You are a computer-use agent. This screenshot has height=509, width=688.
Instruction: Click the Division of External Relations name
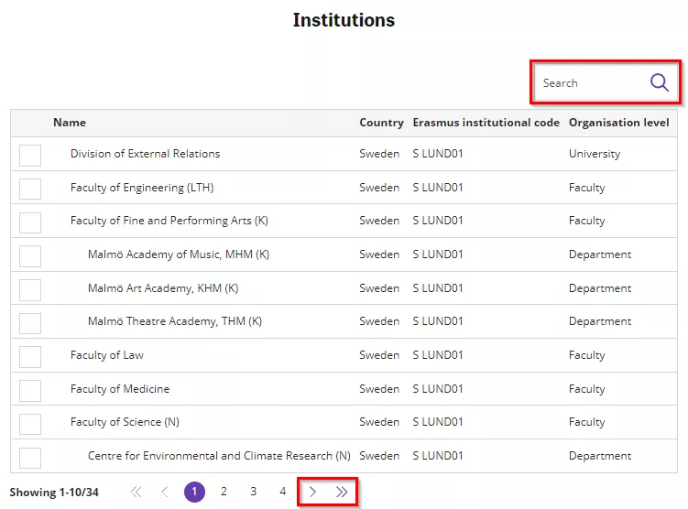145,154
